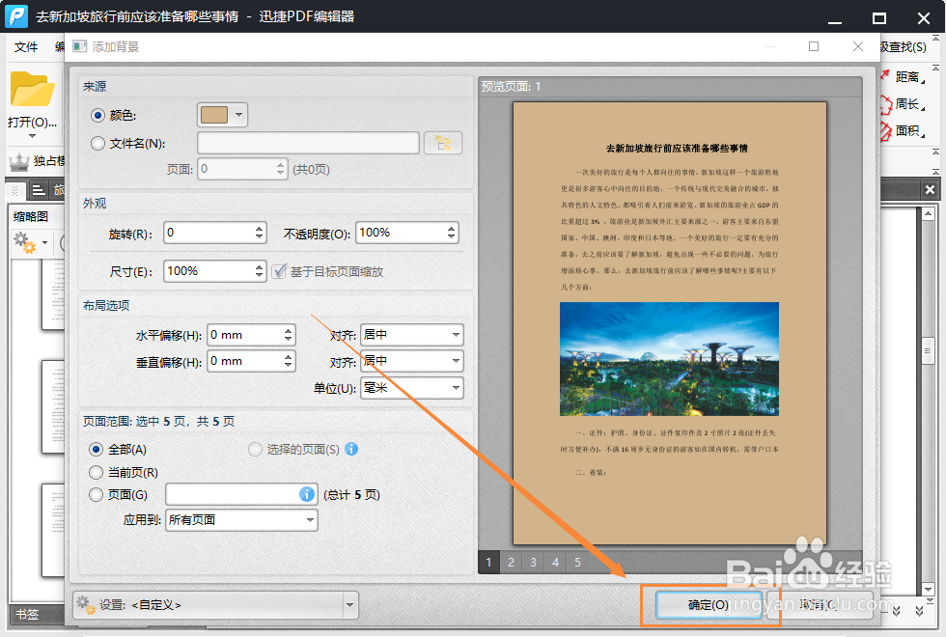The width and height of the screenshot is (946, 637).
Task: Select preview page thumbnail 3
Action: 533,563
